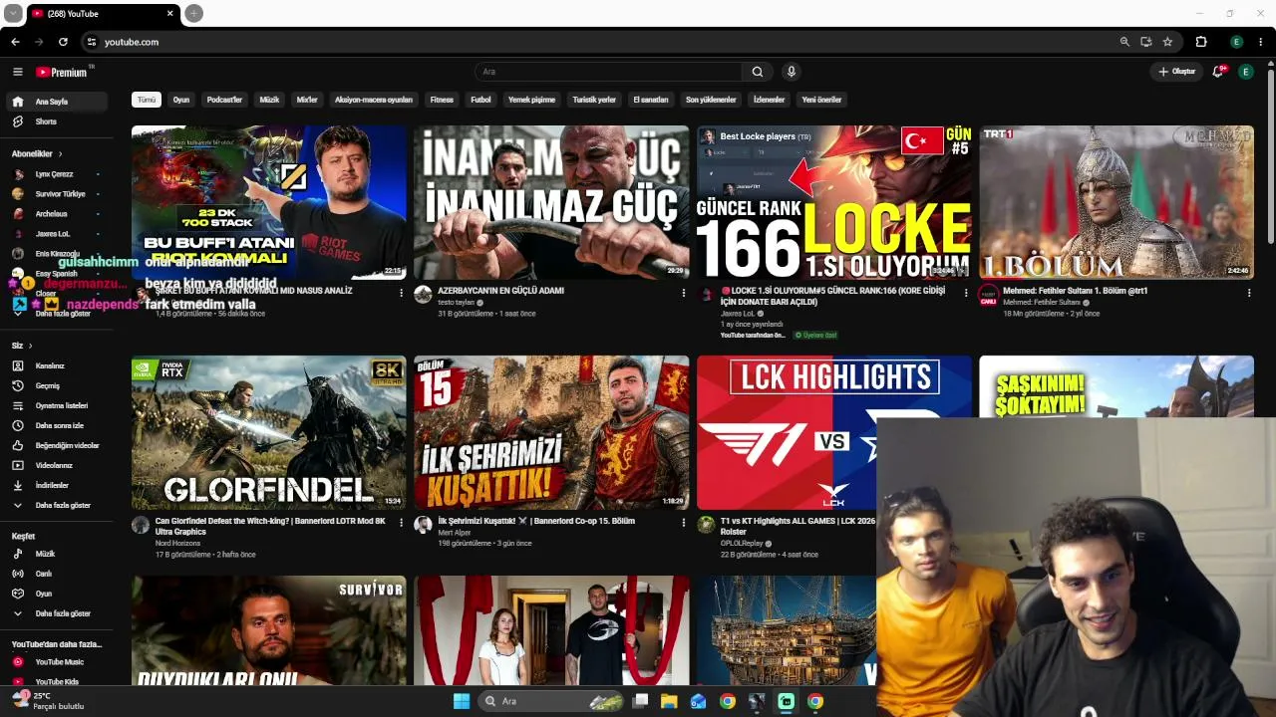Viewport: 1276px width, 717px height.
Task: Open the browser tab list dropdown
Action: click(x=13, y=13)
